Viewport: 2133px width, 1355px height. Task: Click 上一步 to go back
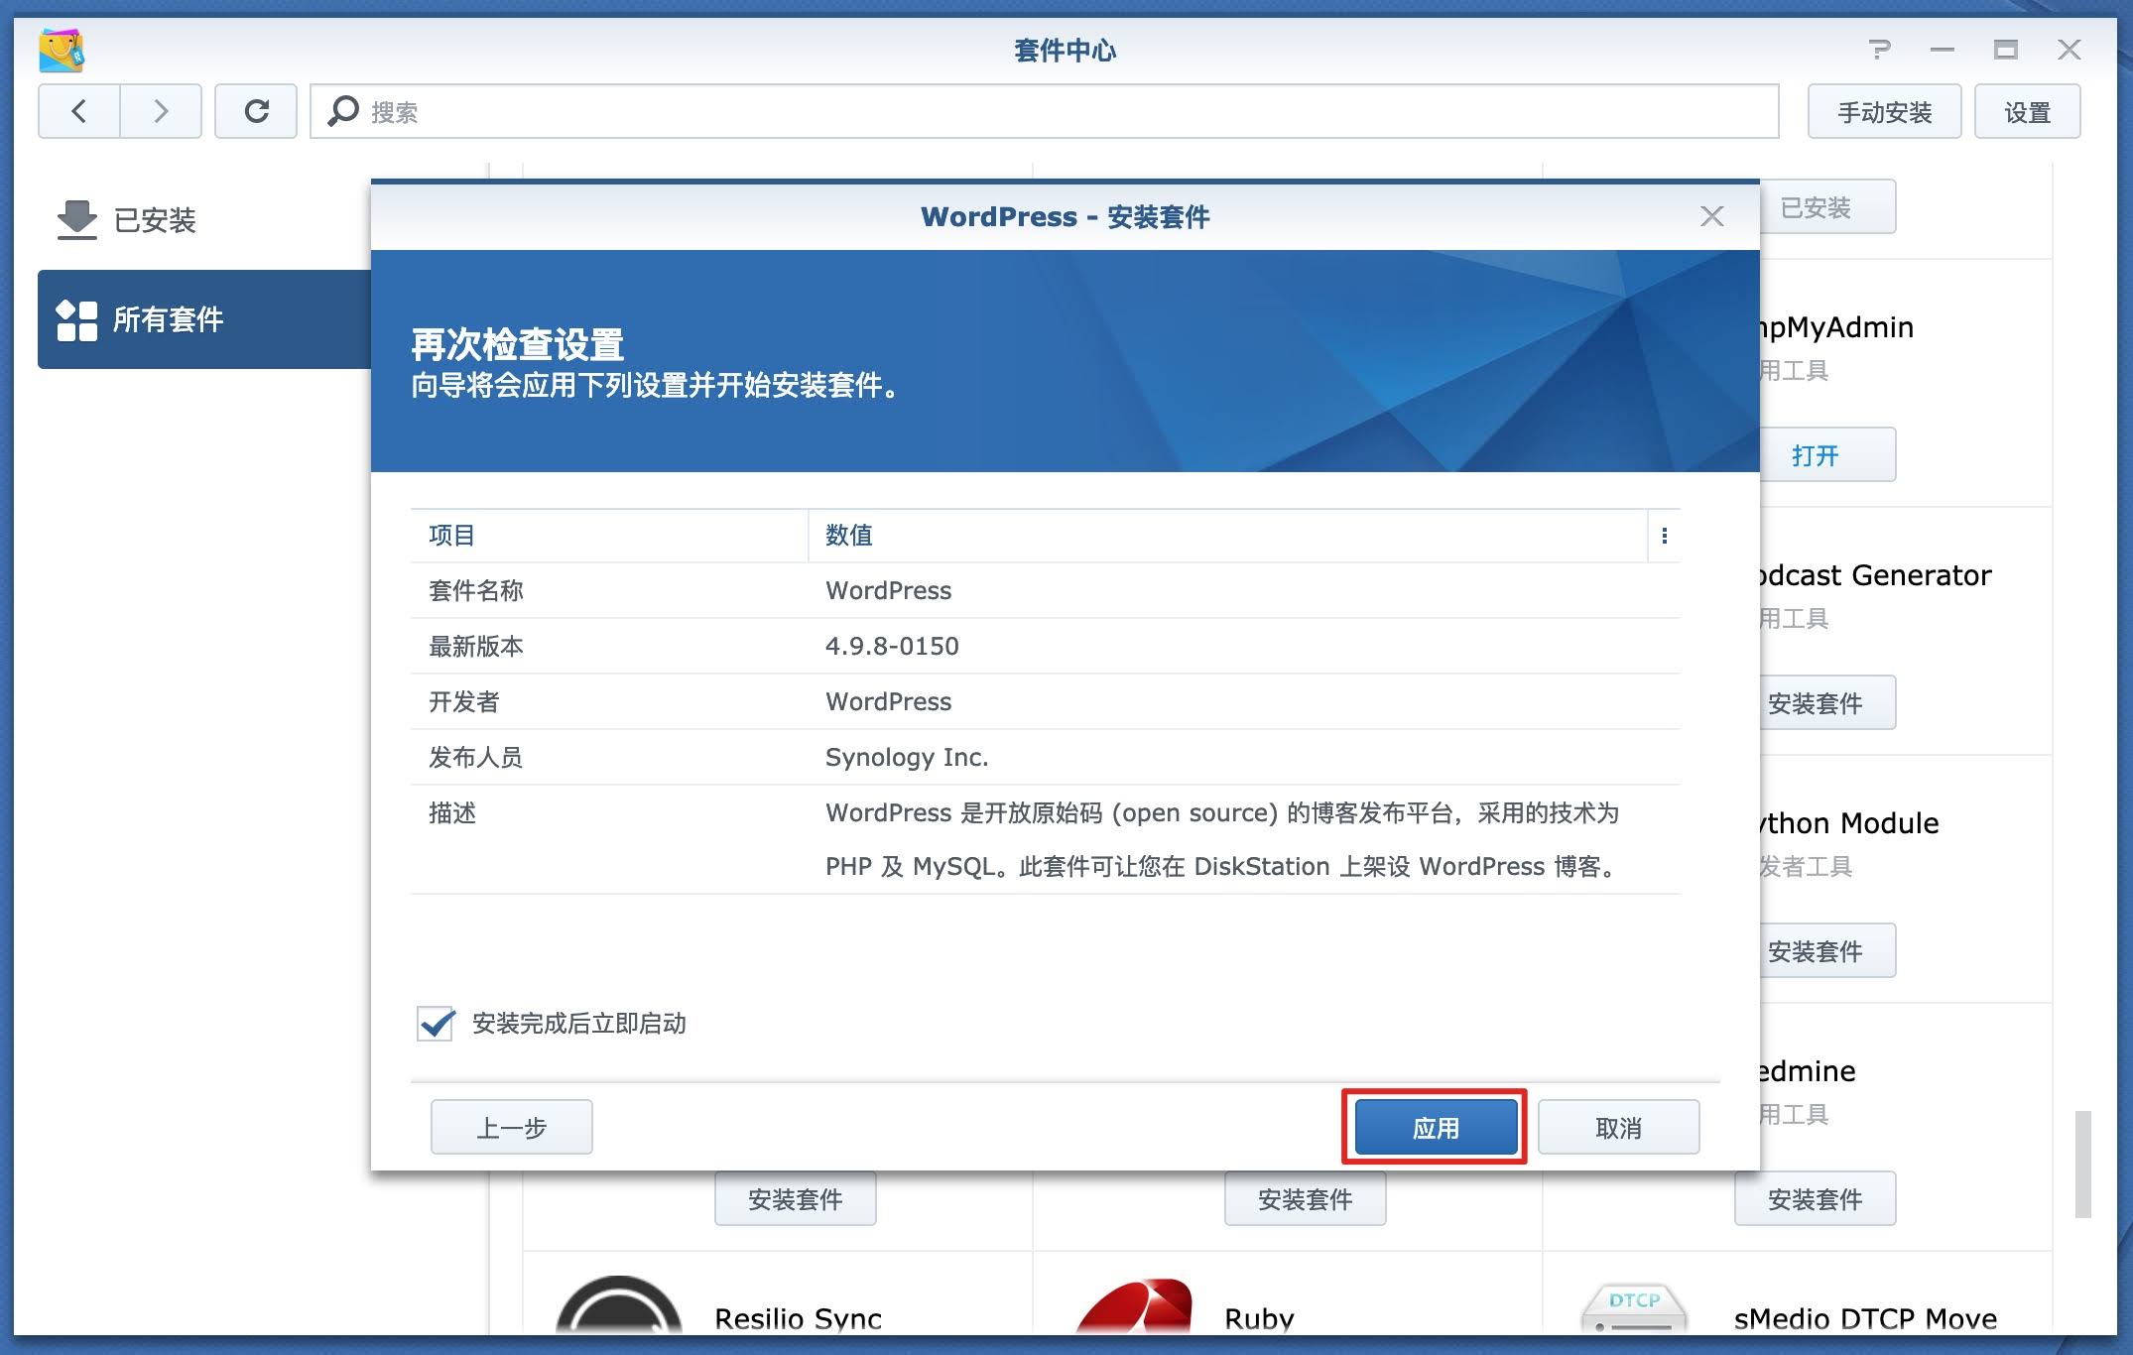(x=511, y=1128)
